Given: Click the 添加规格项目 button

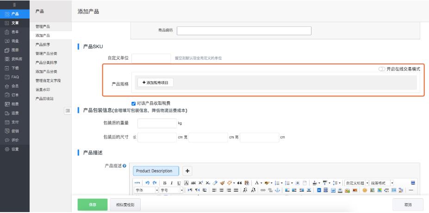Looking at the screenshot, I should coord(155,82).
